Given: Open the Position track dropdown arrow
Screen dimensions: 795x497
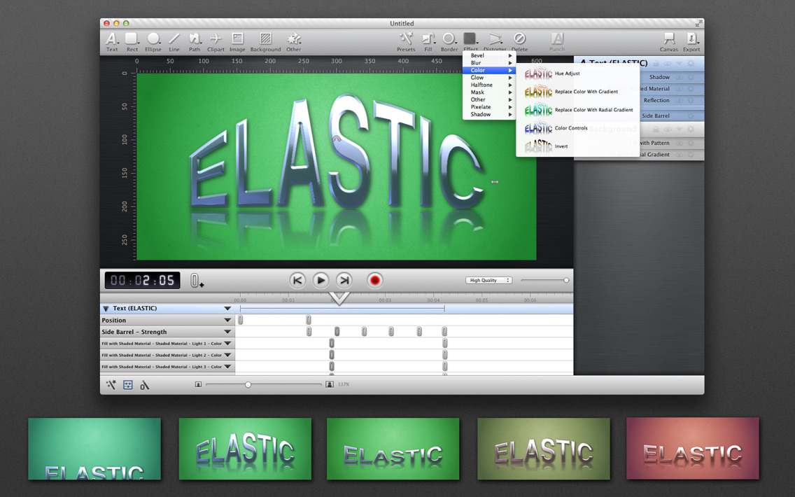Looking at the screenshot, I should [227, 320].
